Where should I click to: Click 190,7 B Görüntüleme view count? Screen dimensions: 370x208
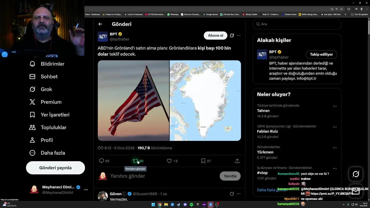[155, 148]
